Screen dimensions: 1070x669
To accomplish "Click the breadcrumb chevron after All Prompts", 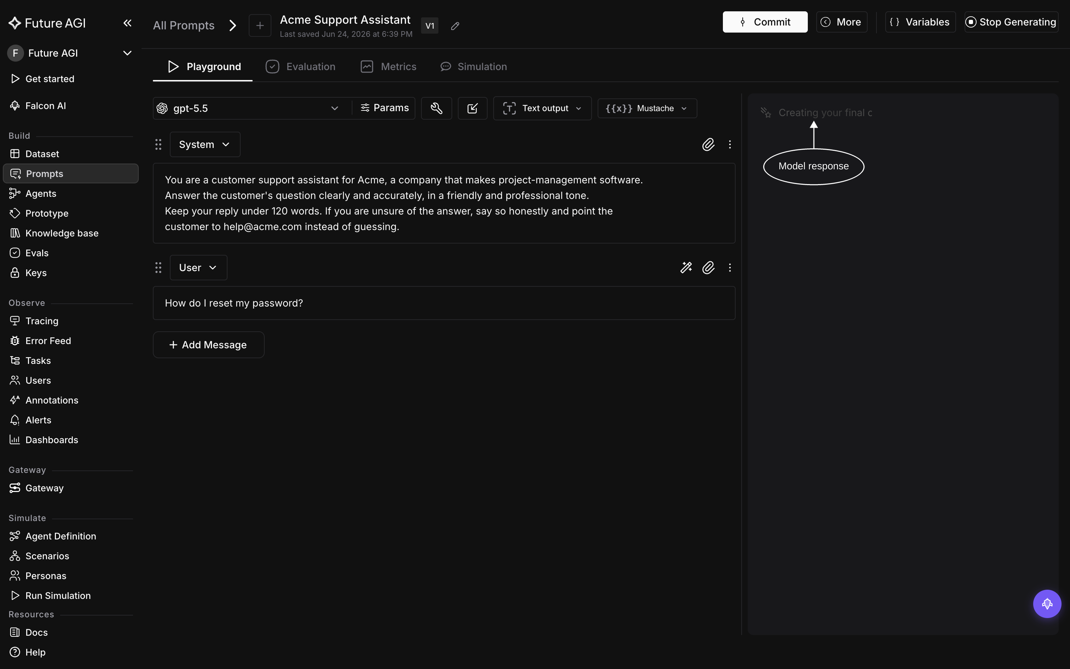I will [232, 25].
